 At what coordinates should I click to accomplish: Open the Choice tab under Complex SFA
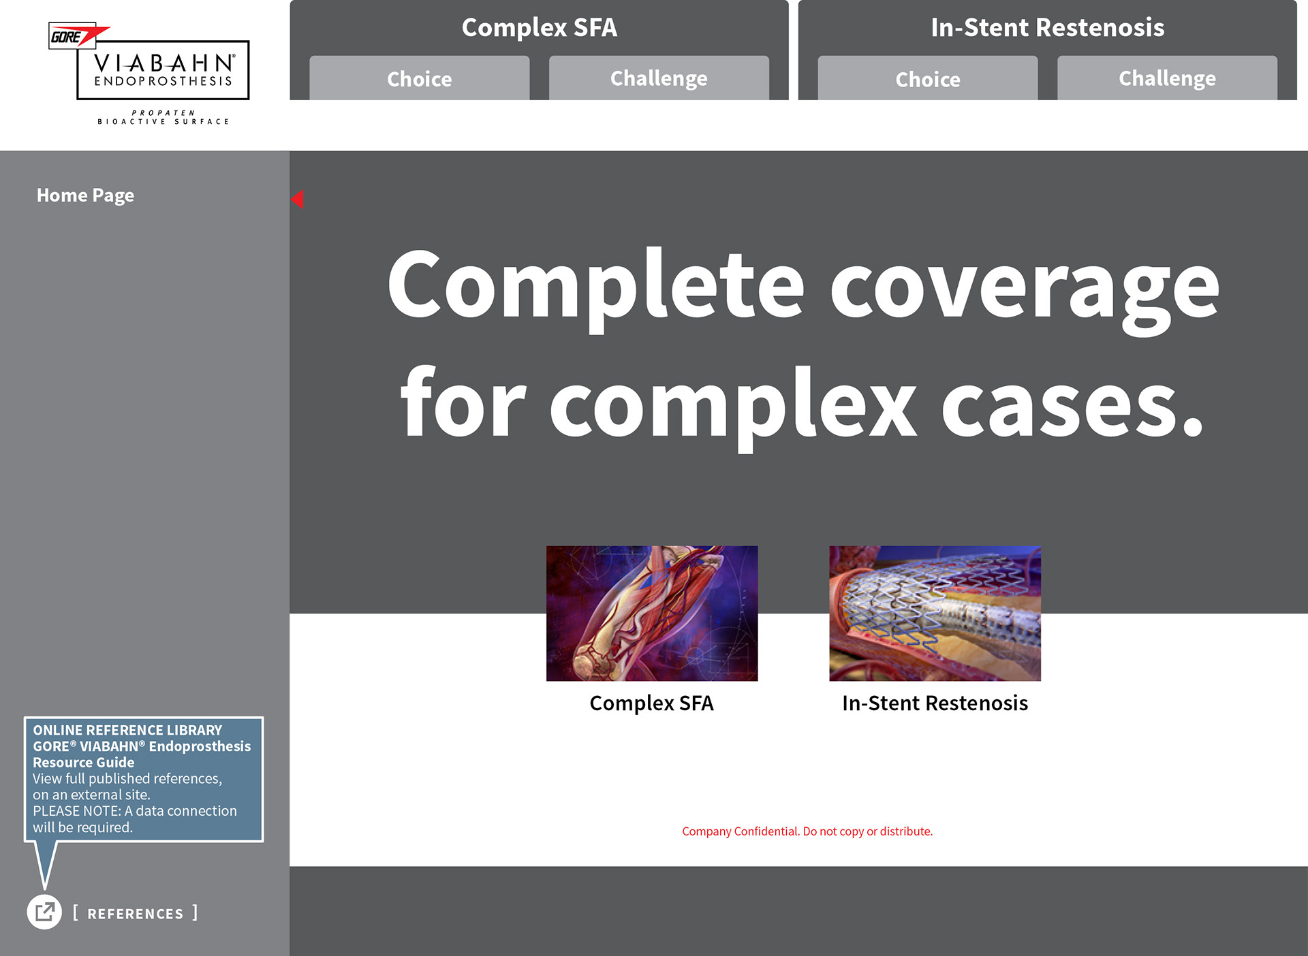tap(419, 78)
